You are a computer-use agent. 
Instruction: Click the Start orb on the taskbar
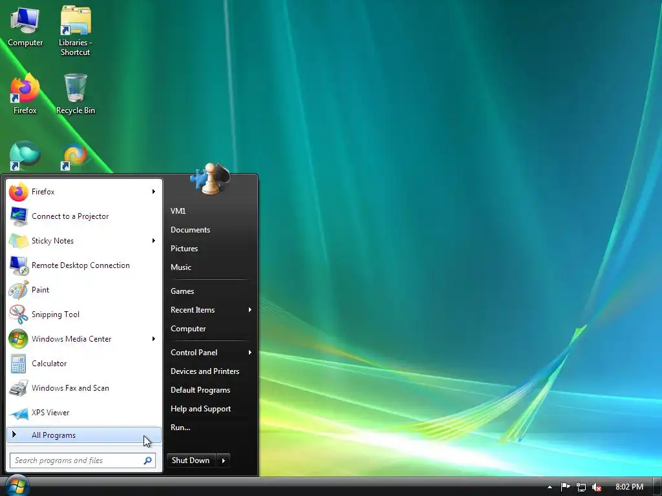16,486
